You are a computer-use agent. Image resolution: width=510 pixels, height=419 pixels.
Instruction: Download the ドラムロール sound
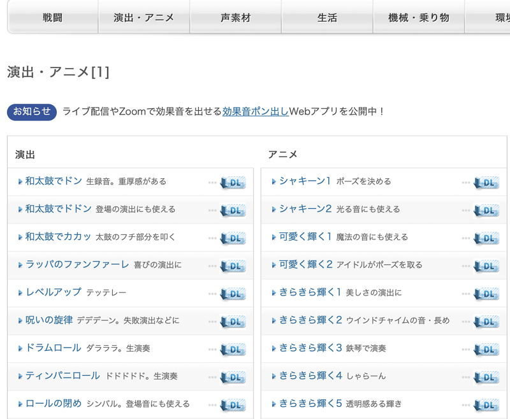click(233, 350)
